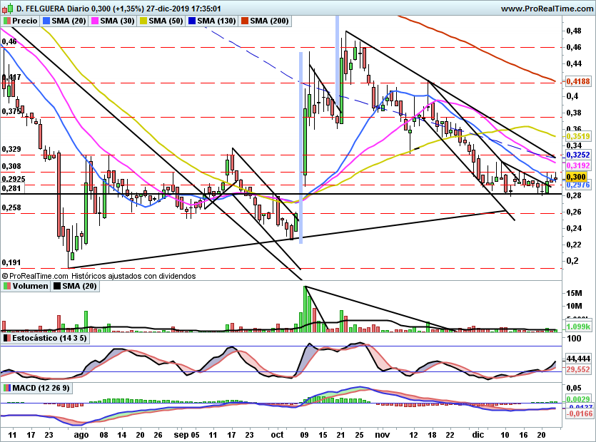Select the magenta SMA (30) legend item
The height and width of the screenshot is (442, 596).
pos(116,21)
